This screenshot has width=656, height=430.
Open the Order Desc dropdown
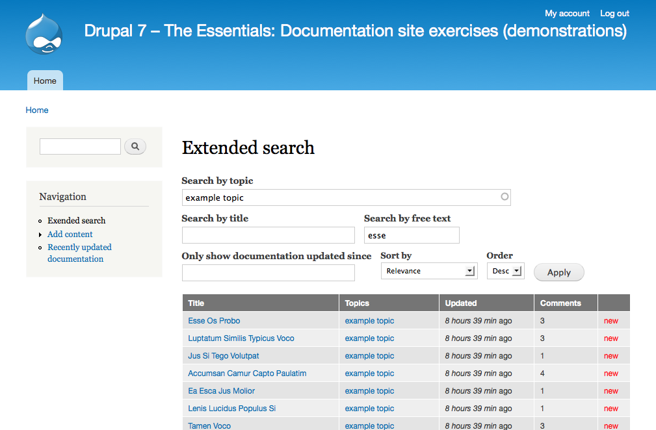505,271
